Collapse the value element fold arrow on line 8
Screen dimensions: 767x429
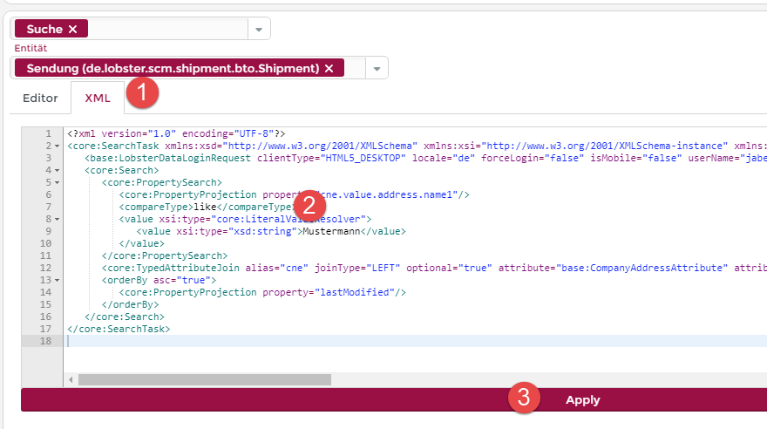coord(58,219)
